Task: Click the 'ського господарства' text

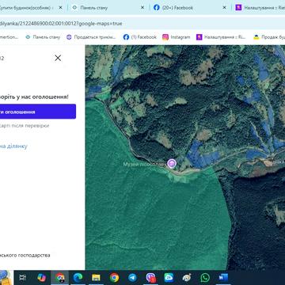Action: click(x=25, y=255)
